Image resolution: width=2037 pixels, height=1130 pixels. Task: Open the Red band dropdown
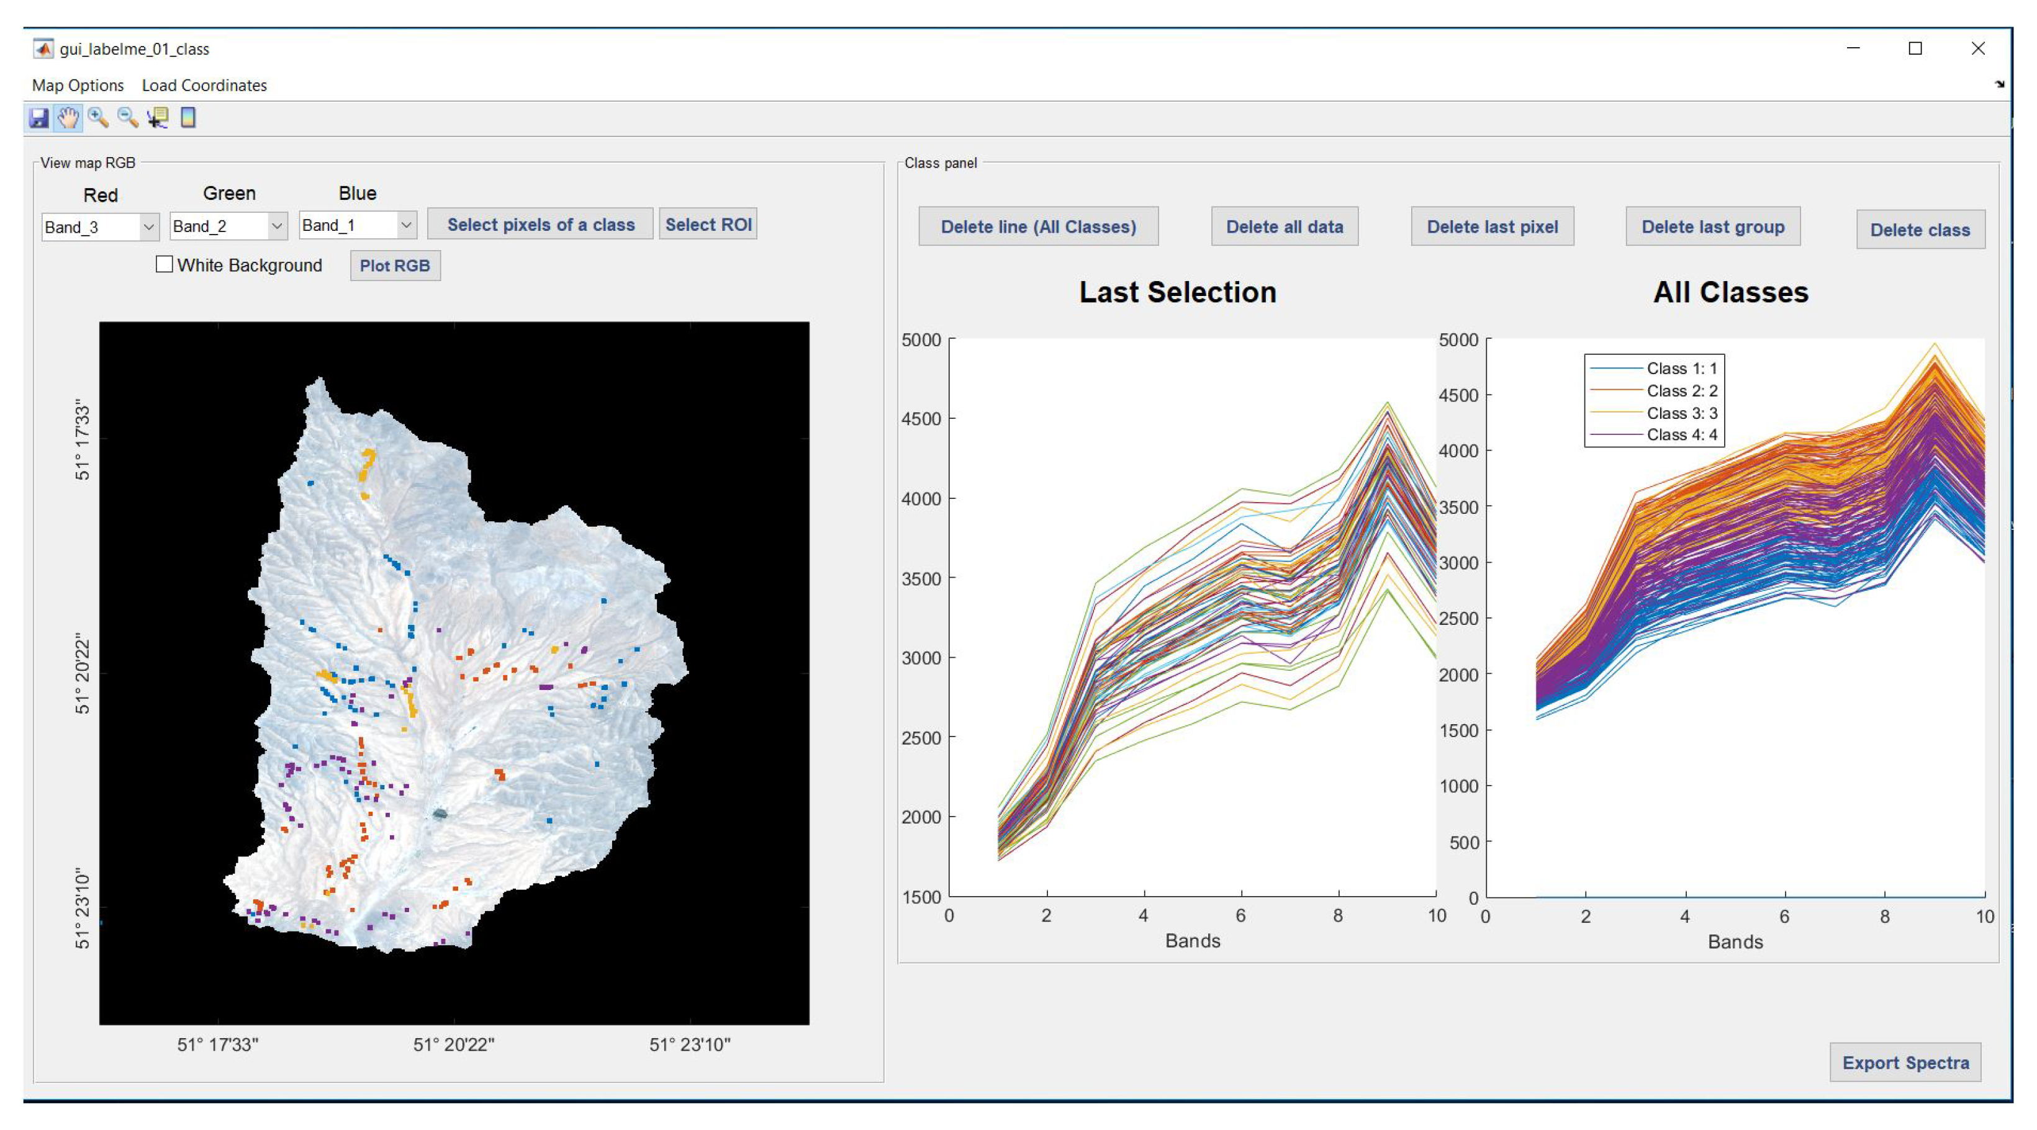click(101, 228)
